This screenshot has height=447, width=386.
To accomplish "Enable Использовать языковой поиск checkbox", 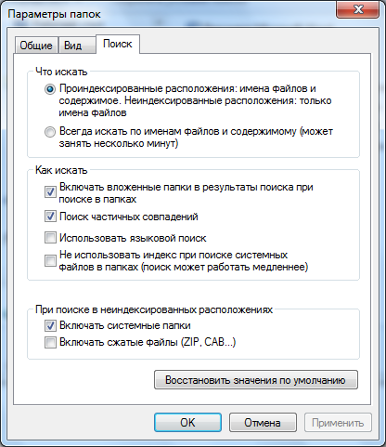I will point(50,238).
